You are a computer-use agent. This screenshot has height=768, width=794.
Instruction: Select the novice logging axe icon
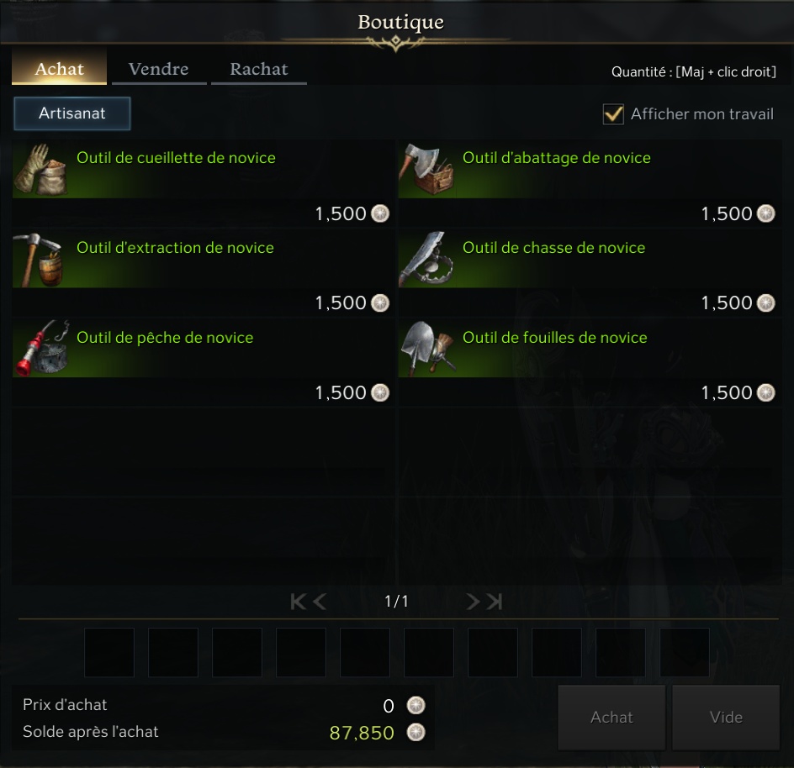tap(426, 170)
